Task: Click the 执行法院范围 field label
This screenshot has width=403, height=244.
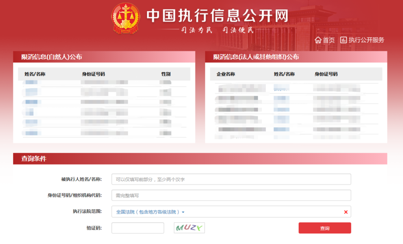Action: coord(87,211)
